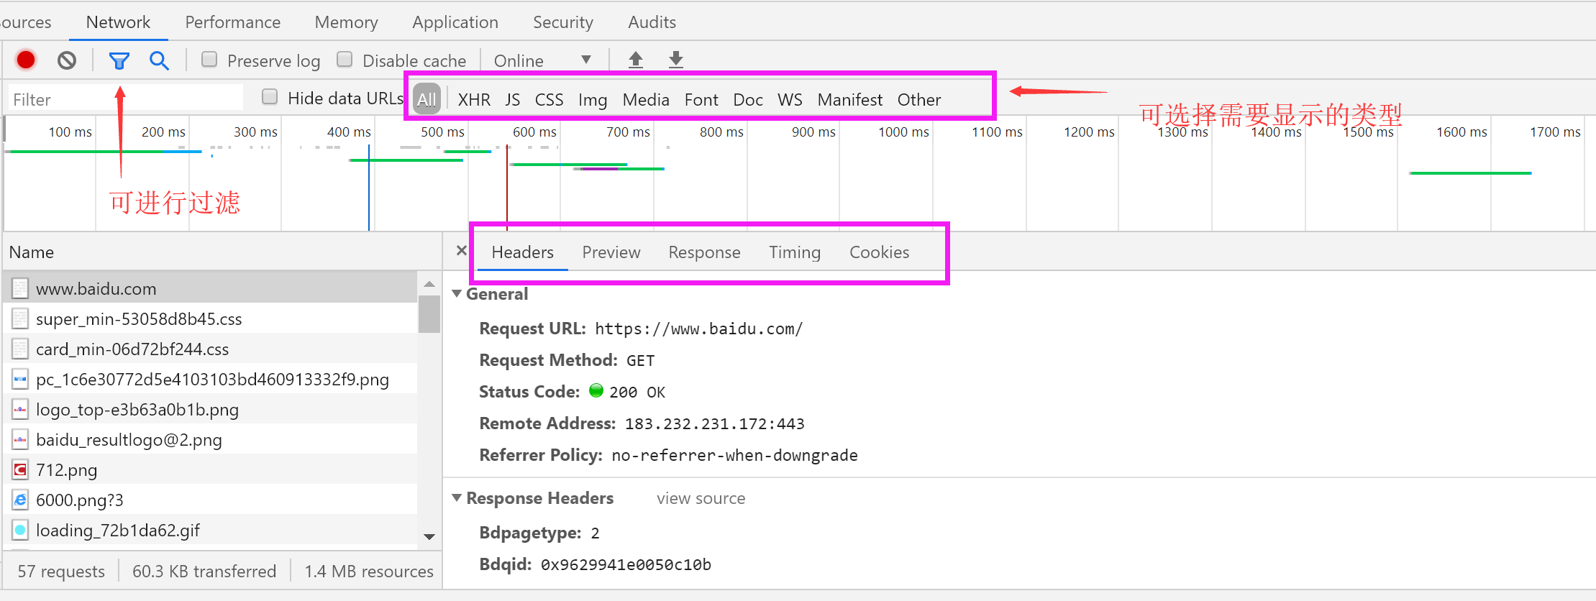Collapse the Response Headers section

coord(457,497)
